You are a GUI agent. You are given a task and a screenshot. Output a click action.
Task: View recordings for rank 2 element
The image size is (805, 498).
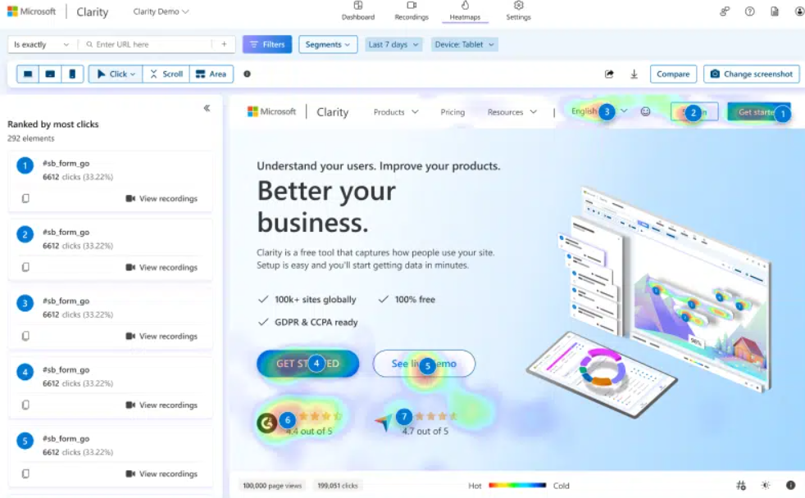[161, 267]
